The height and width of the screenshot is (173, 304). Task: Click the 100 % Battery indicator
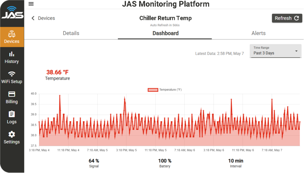(165, 161)
